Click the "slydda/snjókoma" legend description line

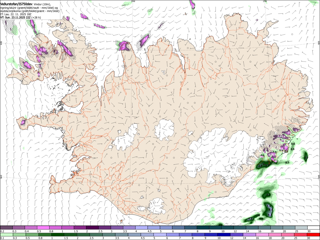(x=30, y=11)
